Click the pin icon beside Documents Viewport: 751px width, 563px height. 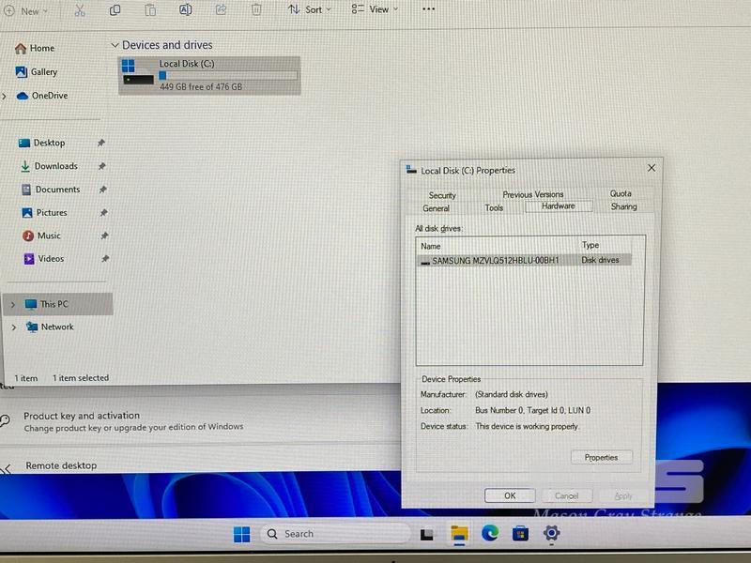[x=103, y=190]
